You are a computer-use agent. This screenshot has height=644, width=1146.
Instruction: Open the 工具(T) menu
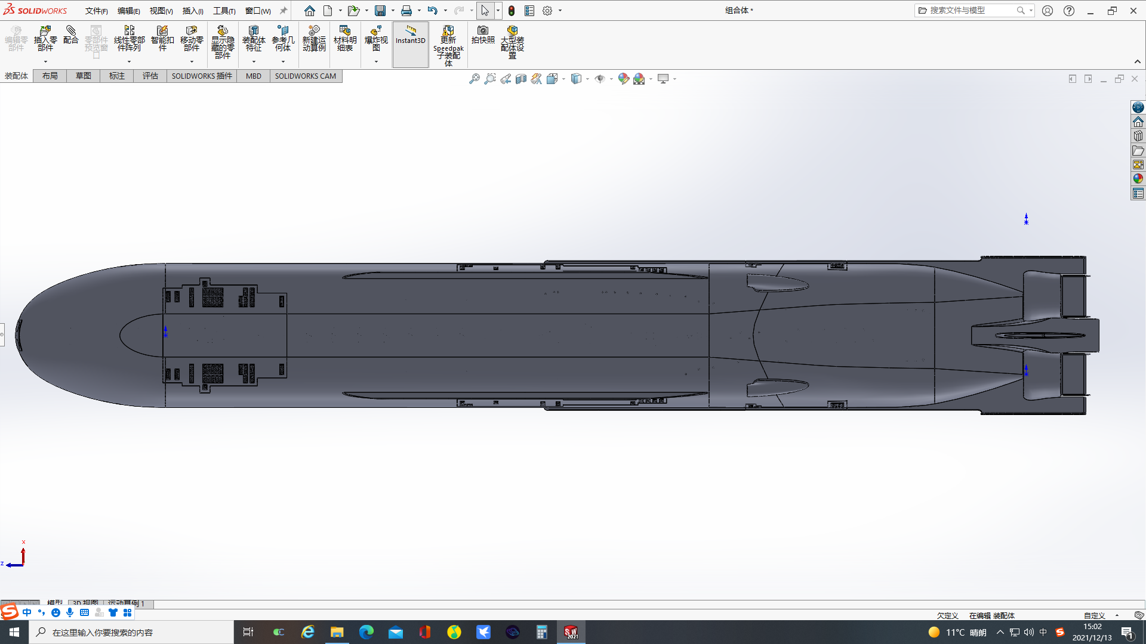[224, 11]
